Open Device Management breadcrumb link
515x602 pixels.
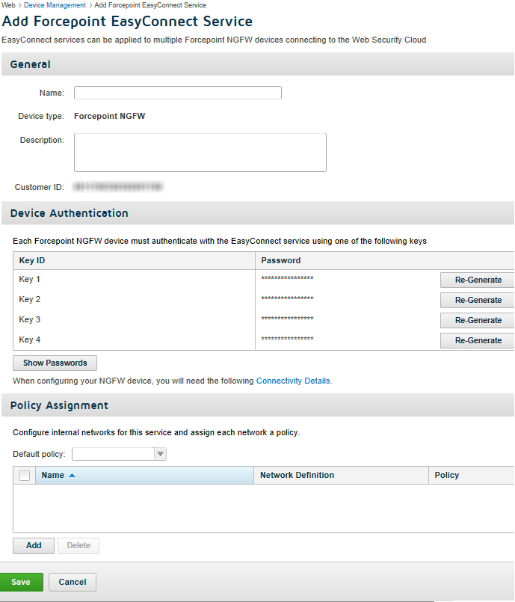pyautogui.click(x=55, y=5)
